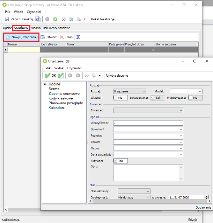Click grey forward arrow in Urządzenia toolbar

[x=78, y=76]
